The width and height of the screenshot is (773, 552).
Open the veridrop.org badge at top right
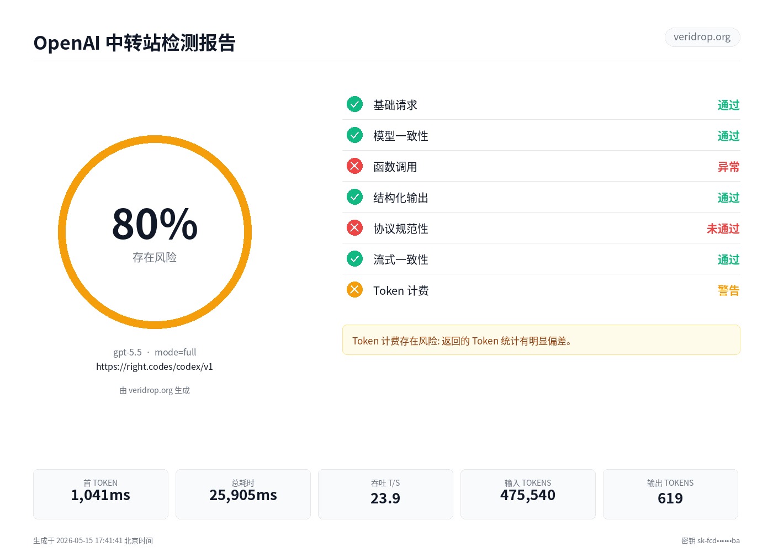[702, 37]
